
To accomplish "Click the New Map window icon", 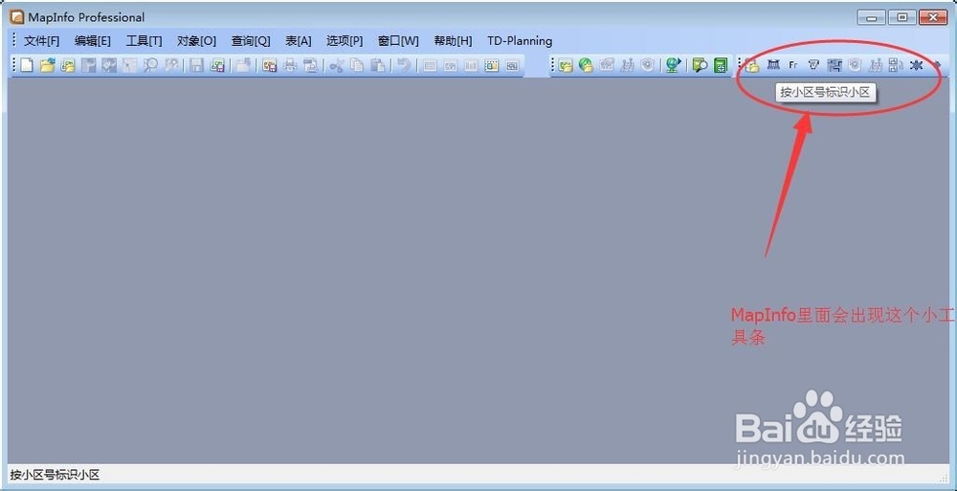I will 451,66.
